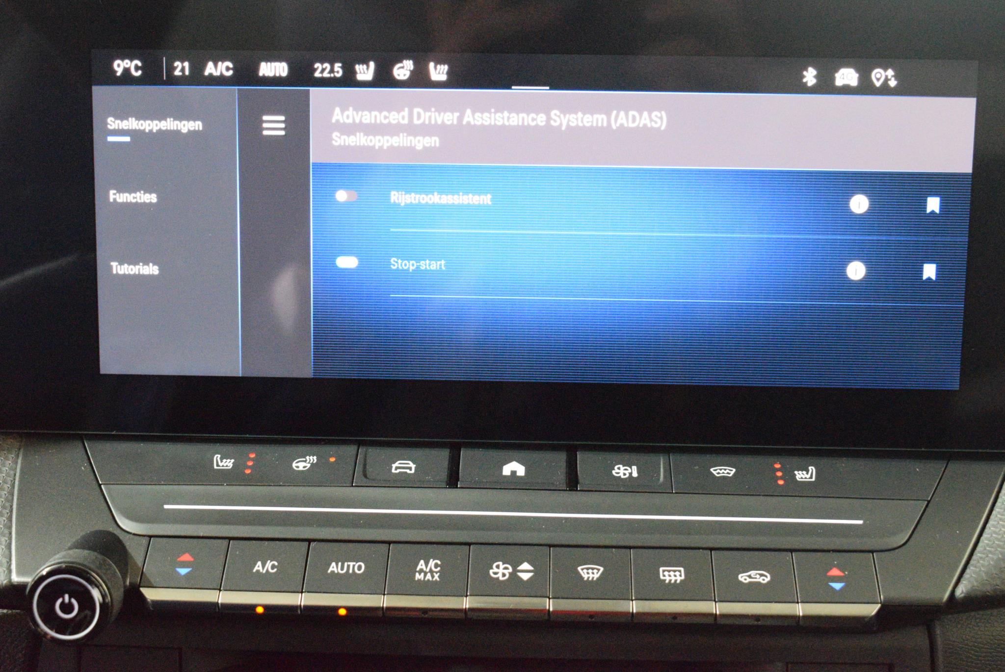Image resolution: width=1005 pixels, height=672 pixels.
Task: Tap left seat heating icon in status bar
Action: point(365,71)
